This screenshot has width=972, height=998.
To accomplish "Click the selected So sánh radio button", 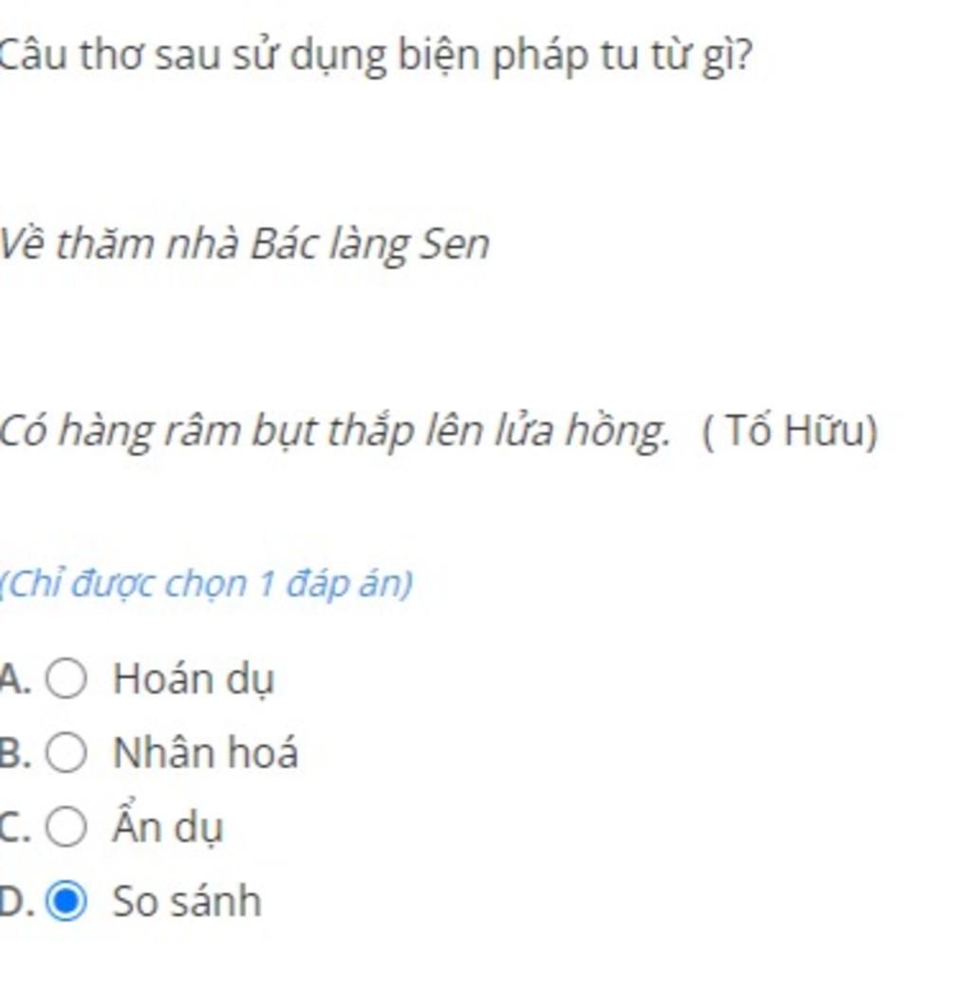I will [66, 900].
